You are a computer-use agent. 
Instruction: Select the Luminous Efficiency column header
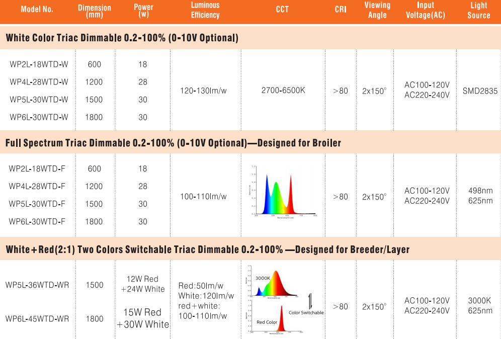pos(205,10)
